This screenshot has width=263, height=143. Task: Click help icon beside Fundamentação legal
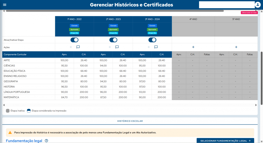coord(46,141)
